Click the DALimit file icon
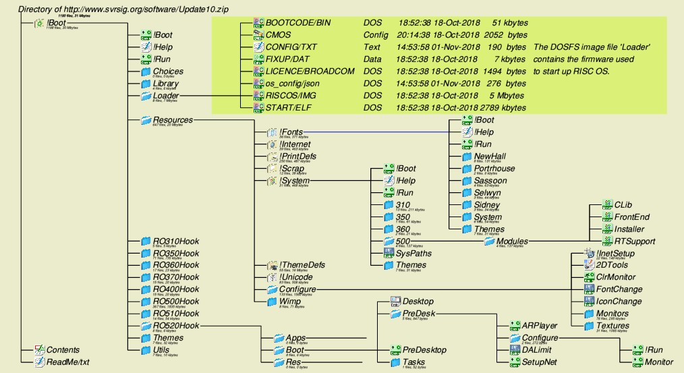The image size is (684, 373). (515, 349)
